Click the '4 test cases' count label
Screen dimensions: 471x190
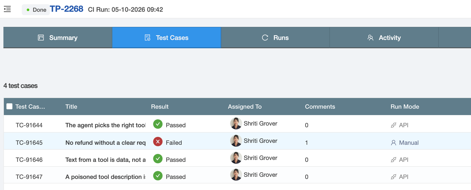21,86
